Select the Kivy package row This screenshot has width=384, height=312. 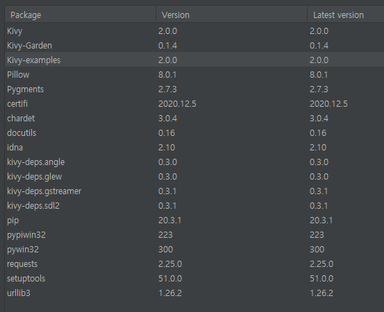click(x=194, y=31)
